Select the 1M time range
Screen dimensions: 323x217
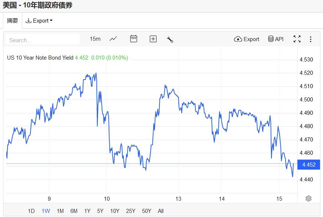(60, 211)
